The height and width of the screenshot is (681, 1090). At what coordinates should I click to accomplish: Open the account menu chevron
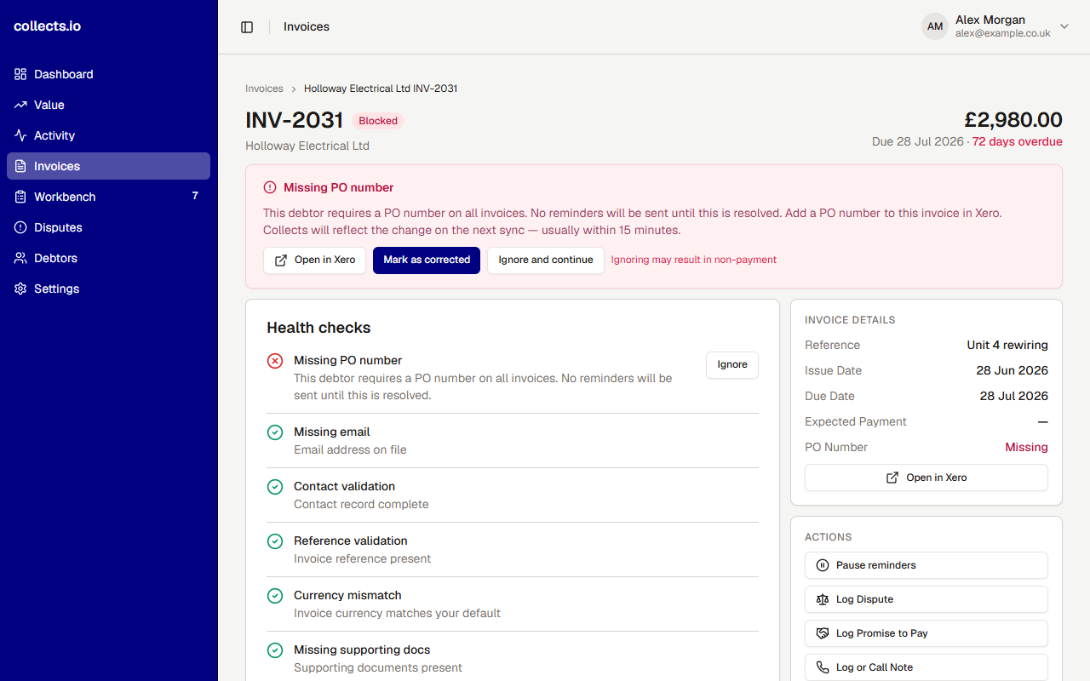click(x=1064, y=26)
